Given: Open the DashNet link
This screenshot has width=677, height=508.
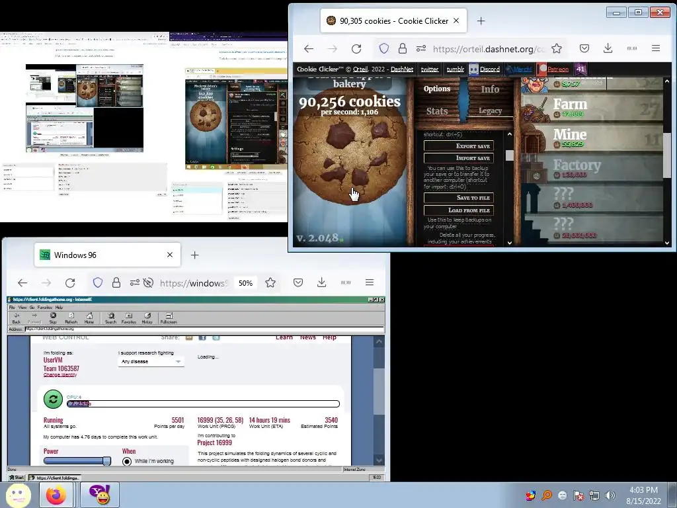Looking at the screenshot, I should tap(401, 69).
